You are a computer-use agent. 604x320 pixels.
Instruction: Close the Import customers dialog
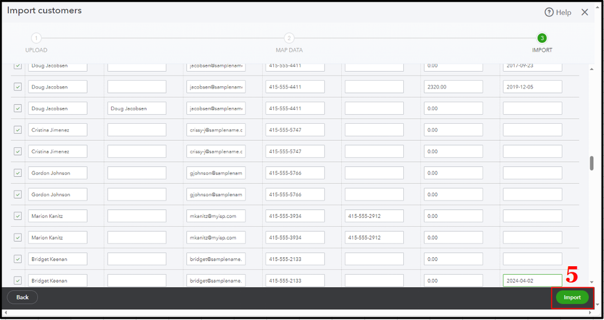point(585,12)
